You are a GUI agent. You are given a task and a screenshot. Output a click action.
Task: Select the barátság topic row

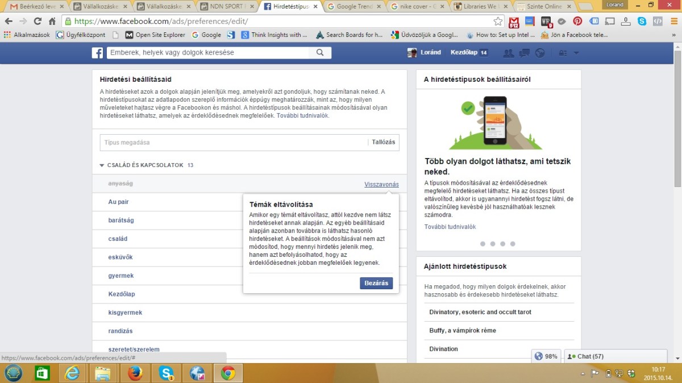121,220
